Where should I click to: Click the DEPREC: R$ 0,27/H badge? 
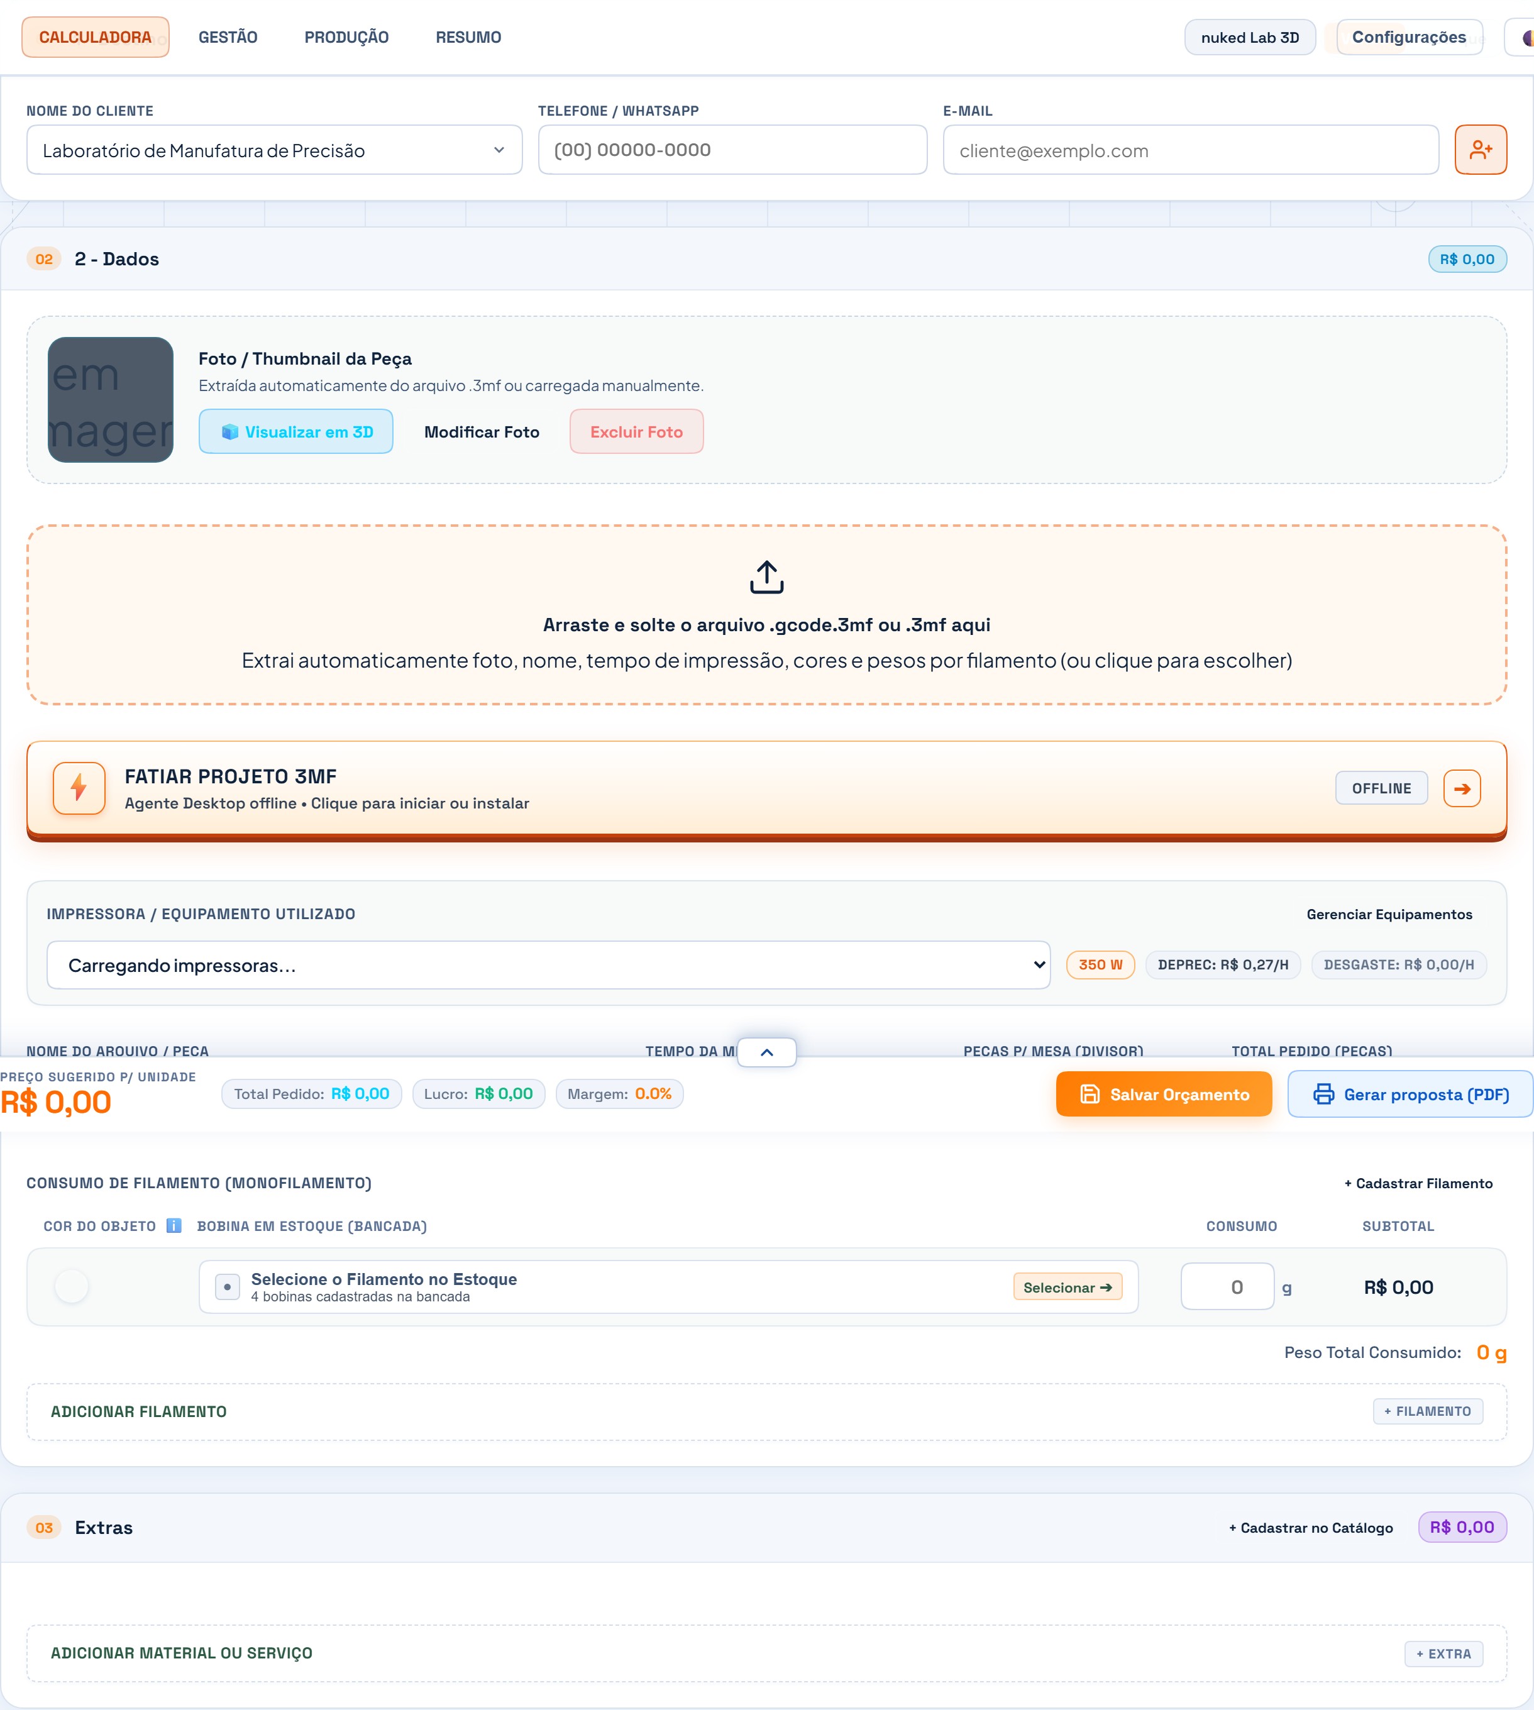coord(1223,965)
